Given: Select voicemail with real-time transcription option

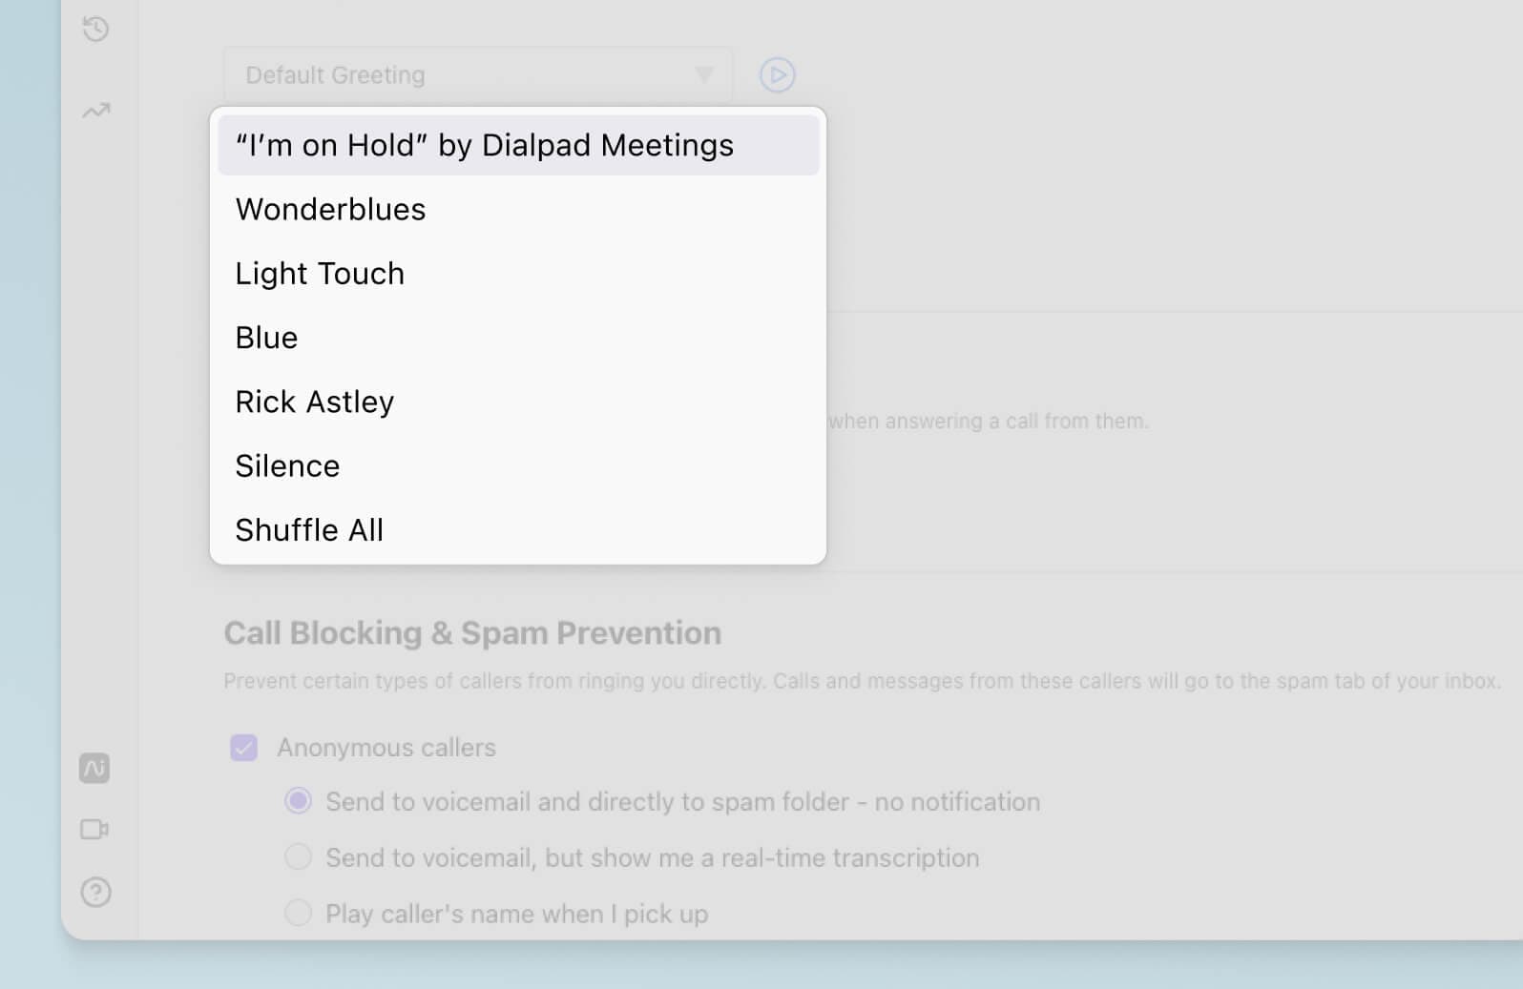Looking at the screenshot, I should pos(298,856).
